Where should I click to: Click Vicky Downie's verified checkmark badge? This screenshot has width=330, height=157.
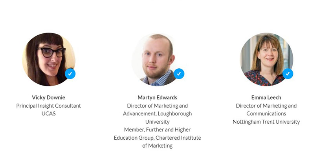70,73
